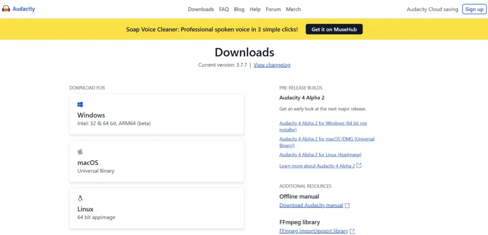The width and height of the screenshot is (488, 235).
Task: Click the Windows logo icon
Action: 80,104
